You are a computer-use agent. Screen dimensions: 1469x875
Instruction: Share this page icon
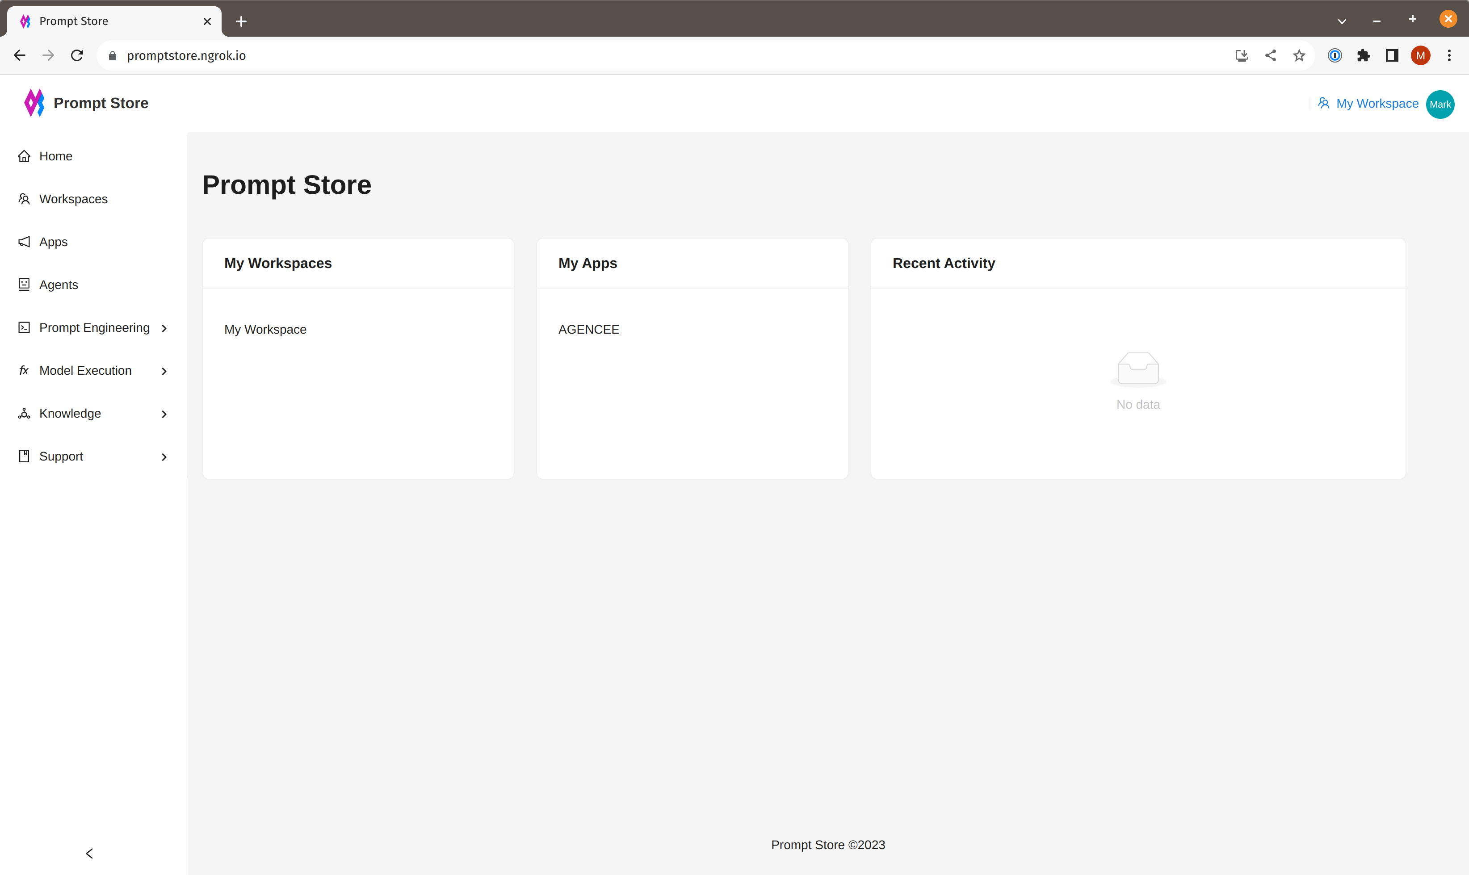pos(1270,55)
